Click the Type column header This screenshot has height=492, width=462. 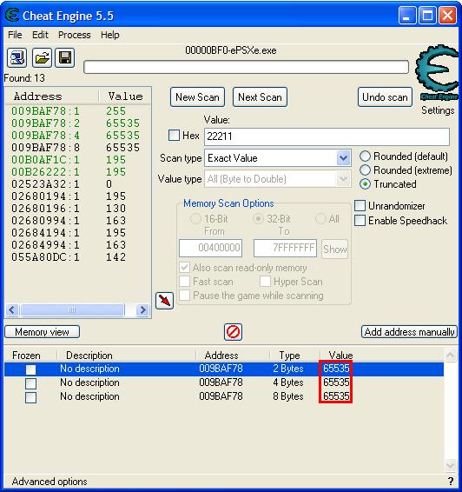pos(289,356)
